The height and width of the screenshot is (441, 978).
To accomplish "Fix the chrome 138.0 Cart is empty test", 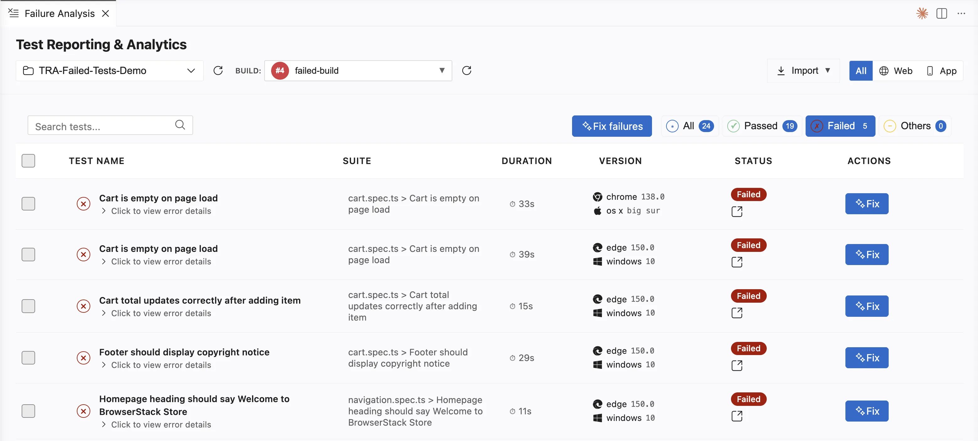I will [x=867, y=204].
